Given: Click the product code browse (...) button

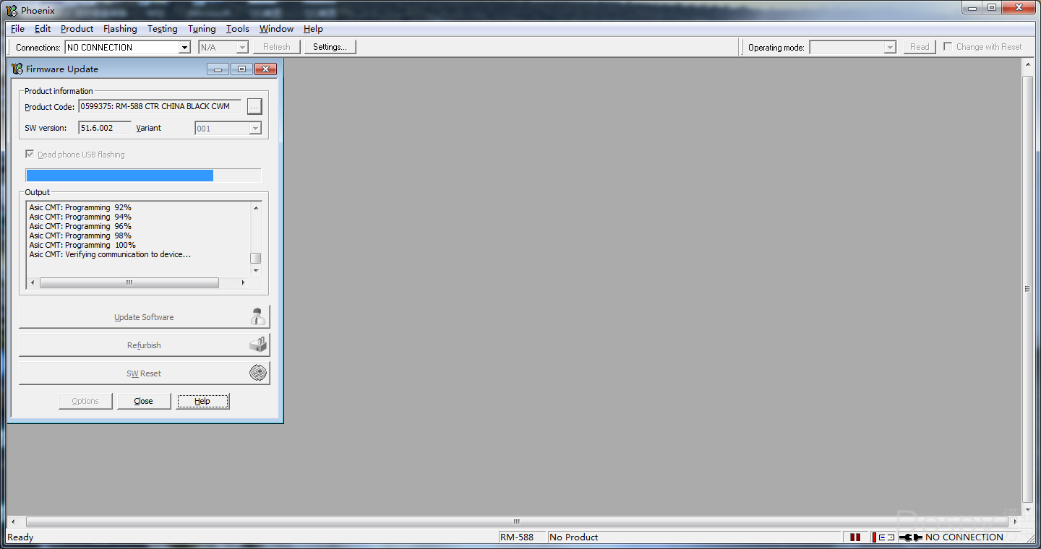Looking at the screenshot, I should coord(254,106).
